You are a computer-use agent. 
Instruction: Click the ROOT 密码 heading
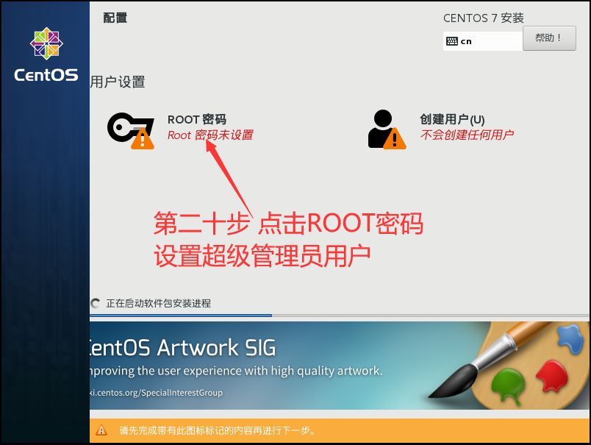(x=197, y=119)
